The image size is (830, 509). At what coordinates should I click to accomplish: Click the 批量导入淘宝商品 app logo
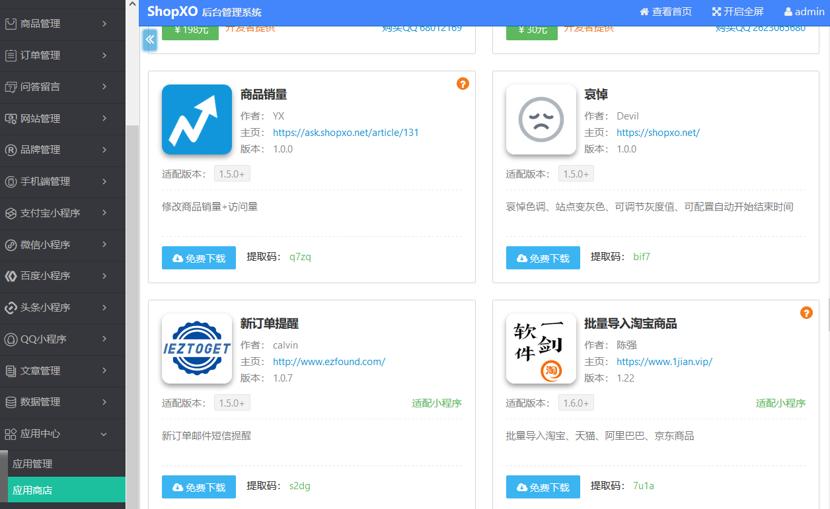click(541, 349)
